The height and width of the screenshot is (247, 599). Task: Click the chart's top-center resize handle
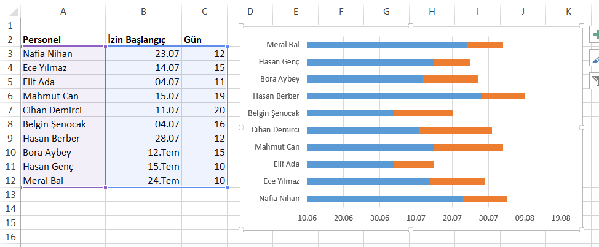(411, 26)
